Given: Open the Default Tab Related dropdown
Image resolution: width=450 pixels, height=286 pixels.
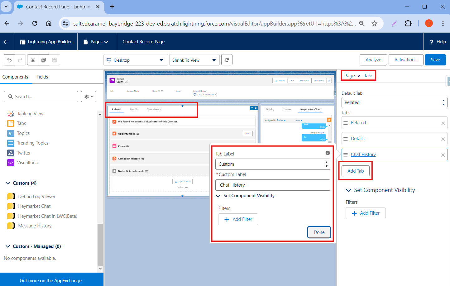Looking at the screenshot, I should coord(394,102).
